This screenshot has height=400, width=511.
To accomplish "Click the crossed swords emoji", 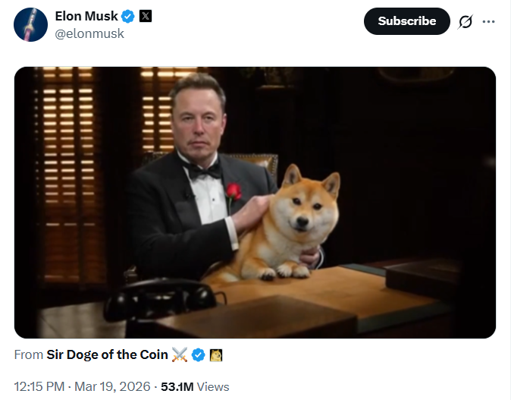I will coord(180,354).
